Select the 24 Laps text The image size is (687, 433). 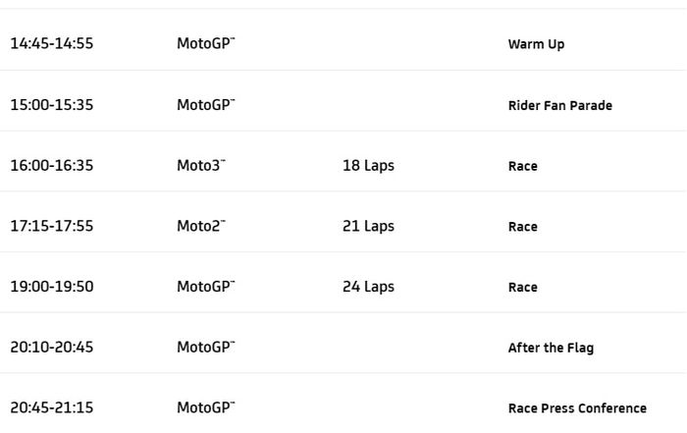(368, 287)
